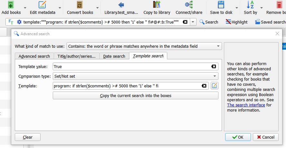Open the Sort by dropdown arrow
This screenshot has width=286, height=148.
[x=261, y=8]
